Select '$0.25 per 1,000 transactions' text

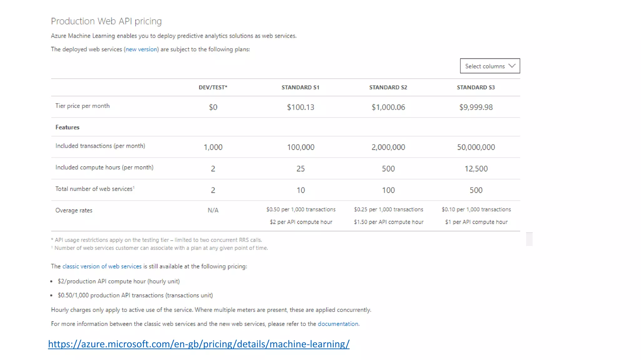pos(388,209)
